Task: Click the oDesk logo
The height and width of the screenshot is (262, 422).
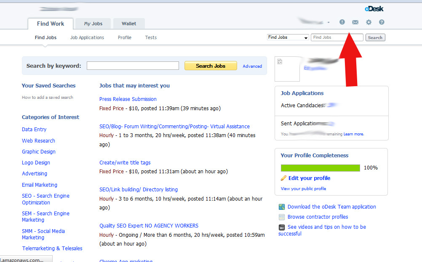Action: tap(373, 8)
